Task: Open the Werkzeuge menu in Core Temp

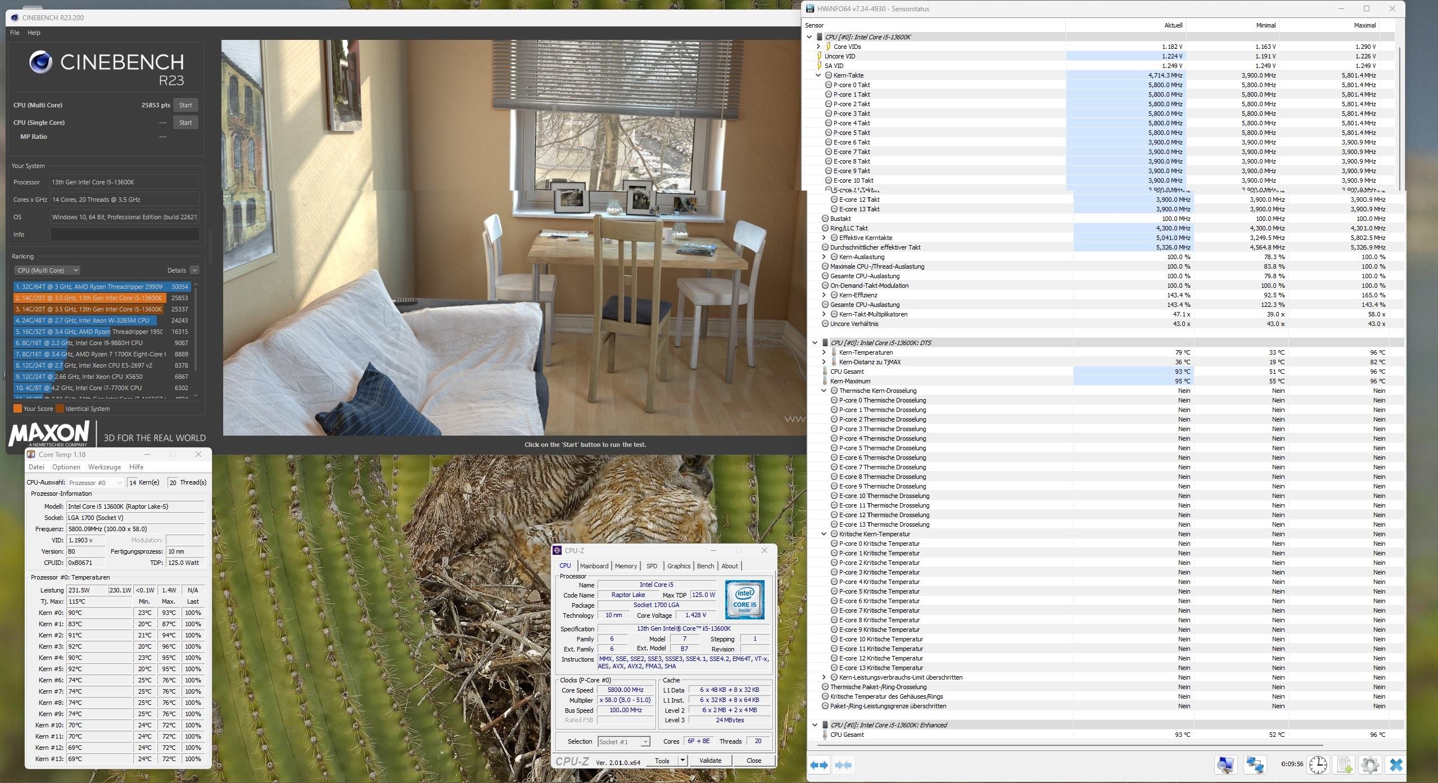Action: point(105,467)
